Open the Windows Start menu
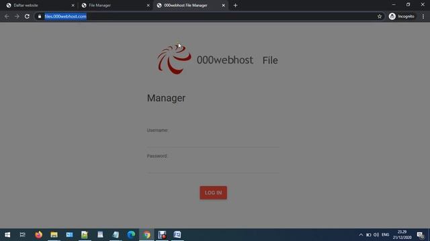Image resolution: width=430 pixels, height=241 pixels. click(x=7, y=235)
